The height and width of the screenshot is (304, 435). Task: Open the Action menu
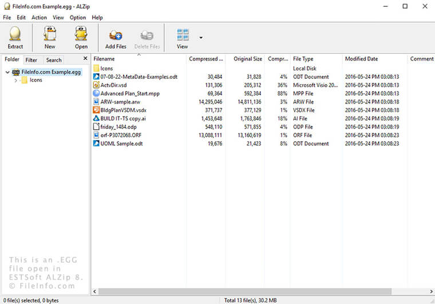39,18
